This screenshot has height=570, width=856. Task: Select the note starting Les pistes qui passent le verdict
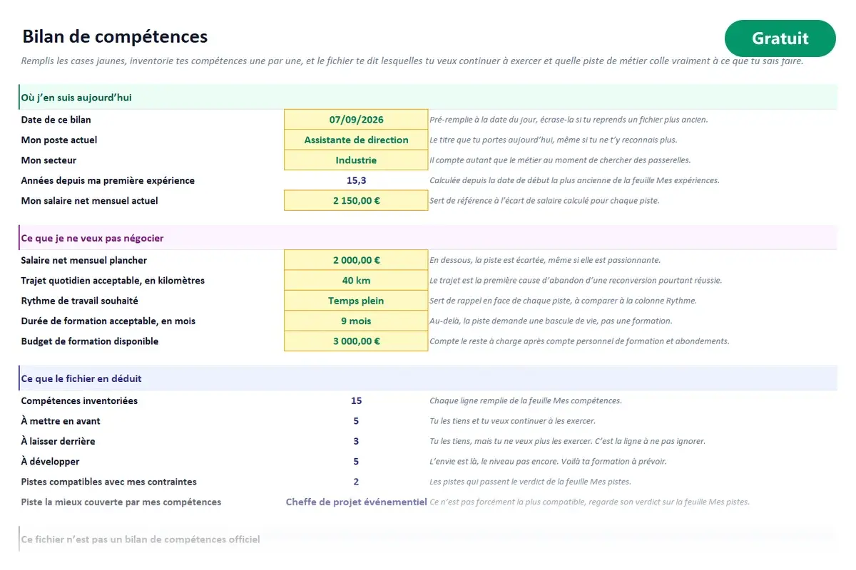click(530, 482)
